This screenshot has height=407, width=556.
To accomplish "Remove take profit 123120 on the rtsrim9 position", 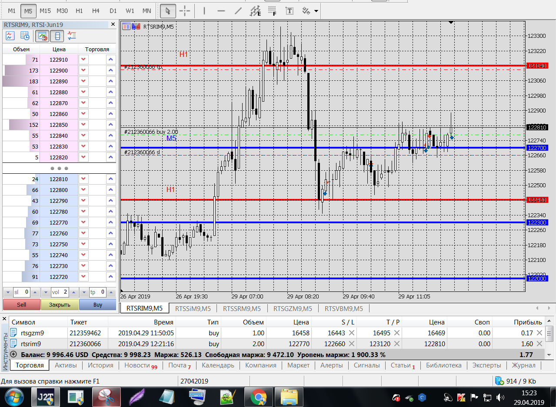I will point(397,344).
